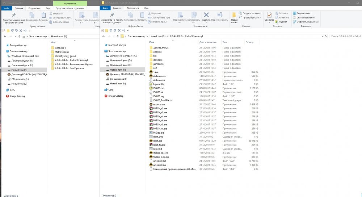
Task: Open Manage (Управление) tab in left window
Action: tap(70, 4)
